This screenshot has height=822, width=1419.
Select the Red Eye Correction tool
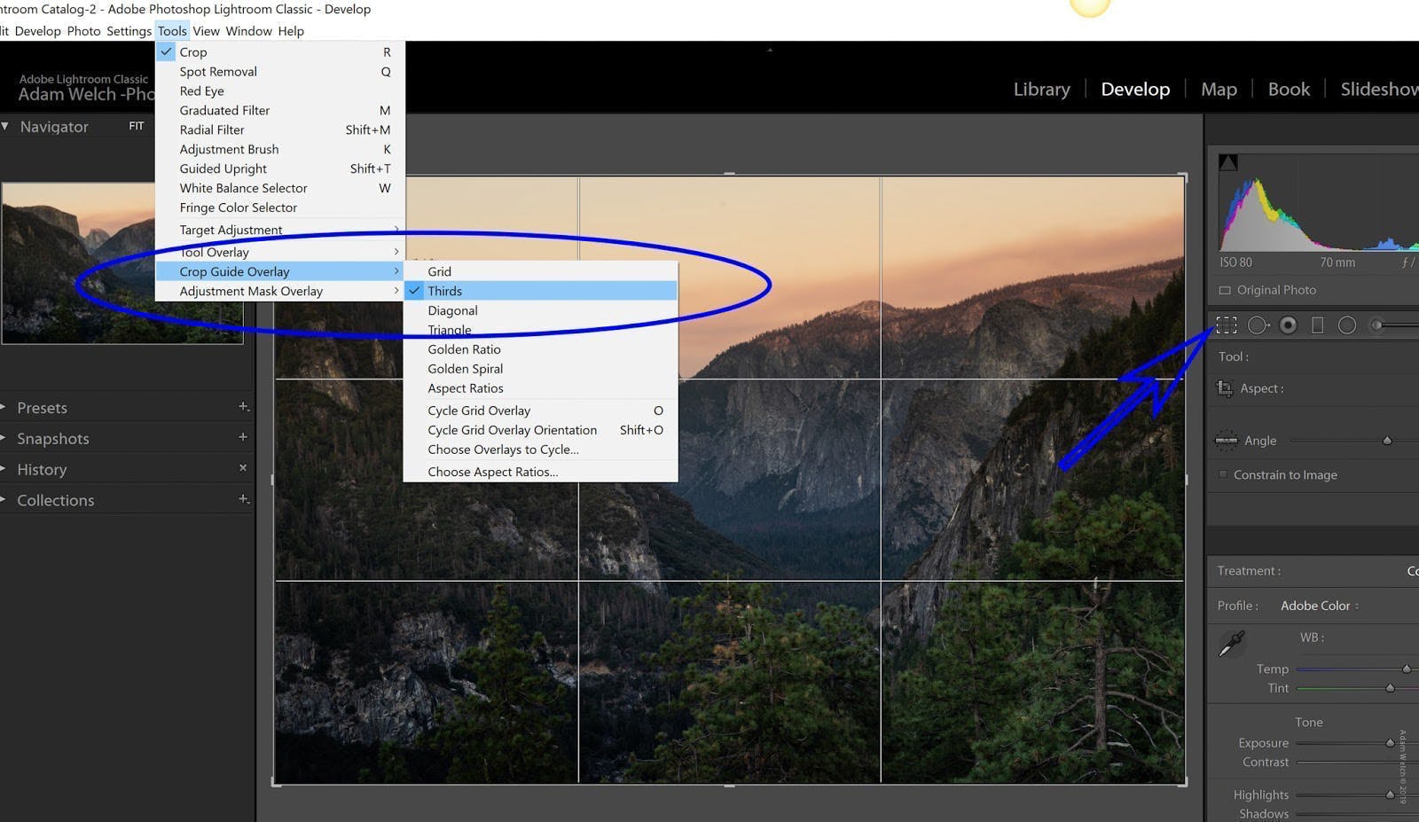[1288, 325]
